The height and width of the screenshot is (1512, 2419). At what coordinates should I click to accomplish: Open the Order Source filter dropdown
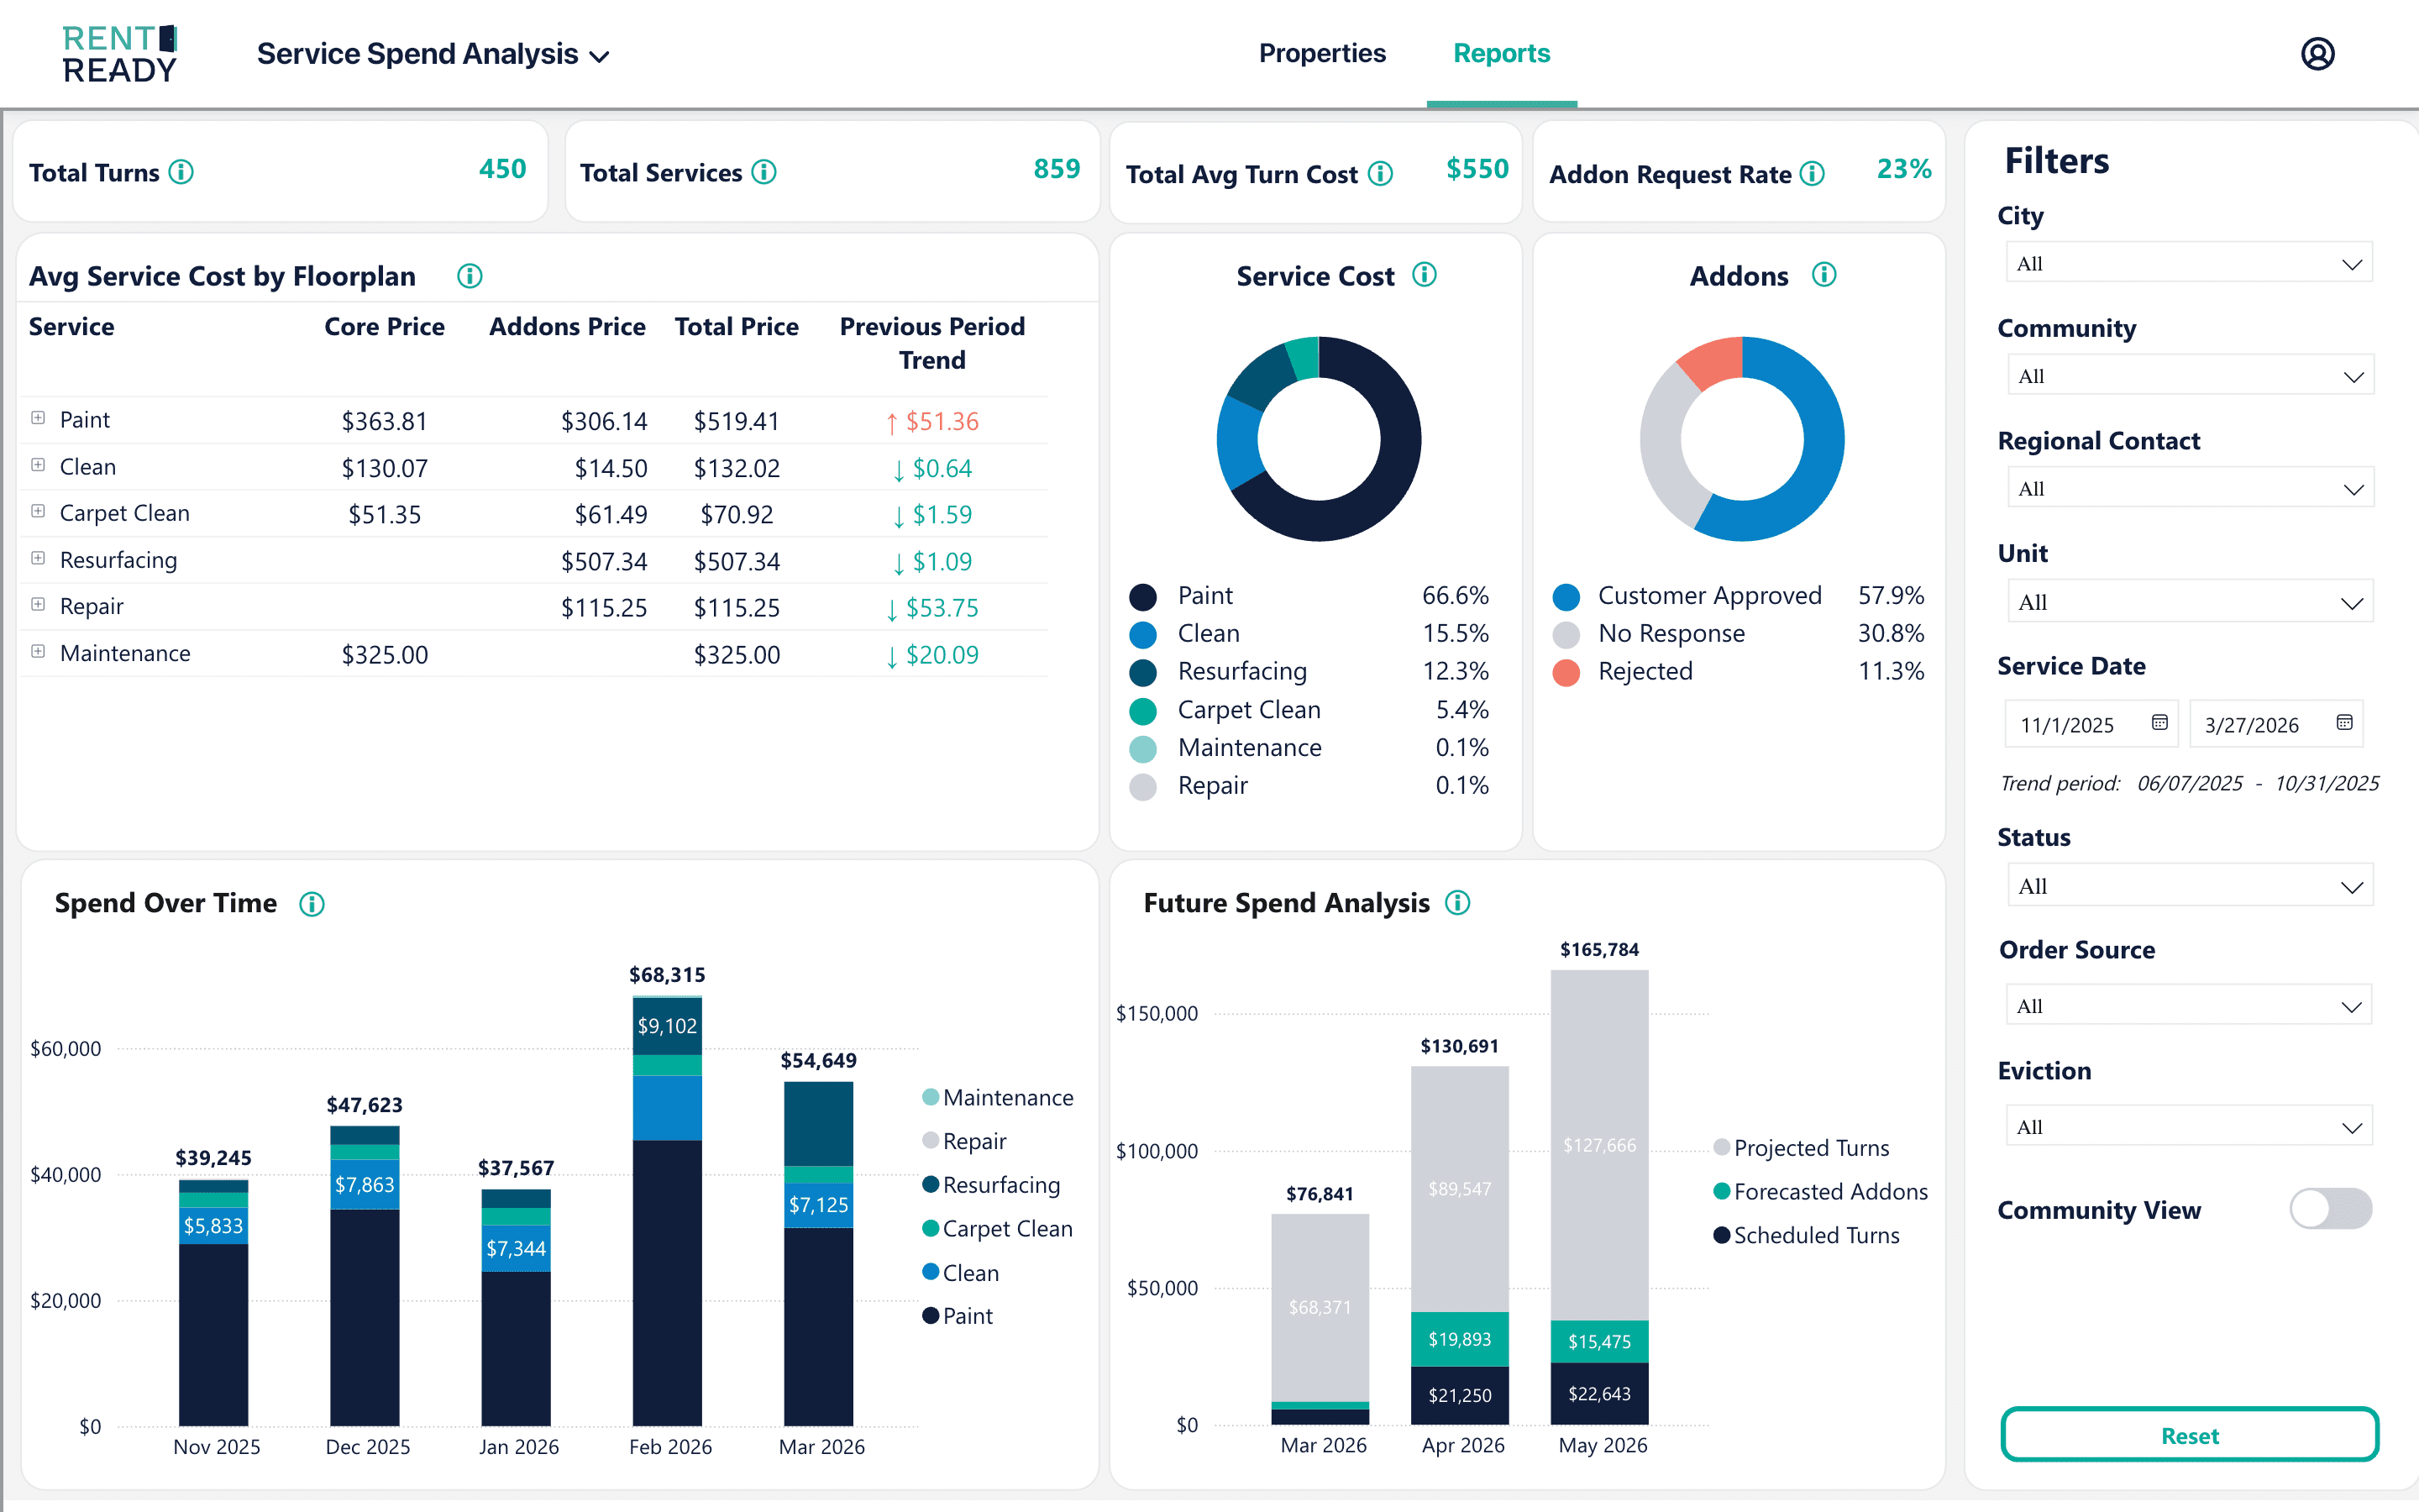click(x=2189, y=1005)
